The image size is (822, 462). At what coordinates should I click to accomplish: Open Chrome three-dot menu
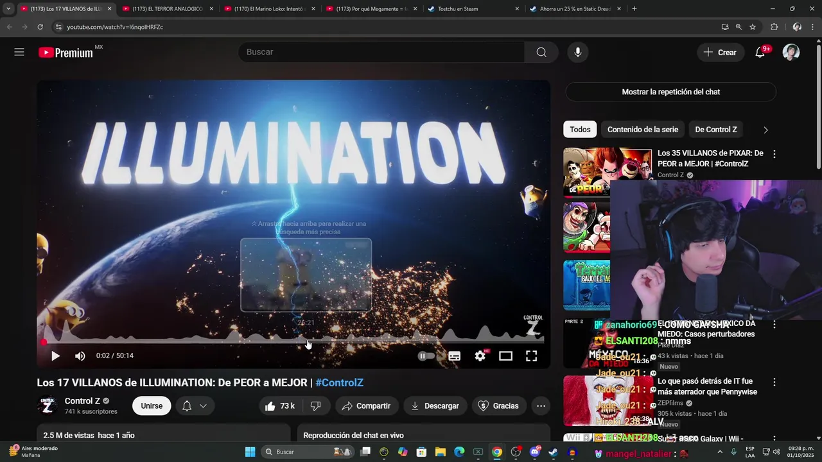(x=813, y=27)
